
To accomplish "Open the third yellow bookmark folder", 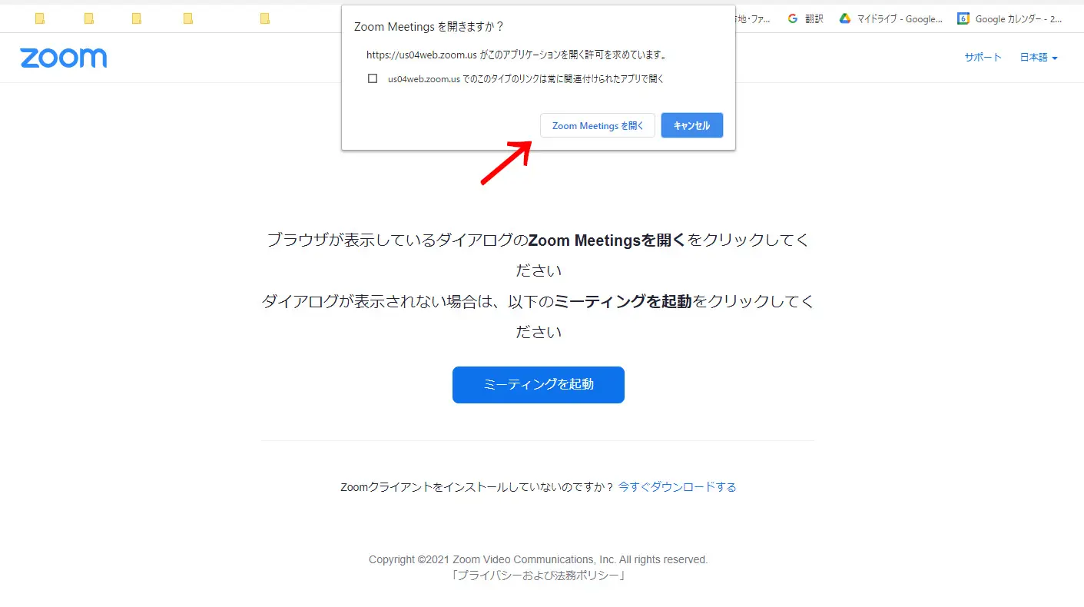I will point(137,18).
